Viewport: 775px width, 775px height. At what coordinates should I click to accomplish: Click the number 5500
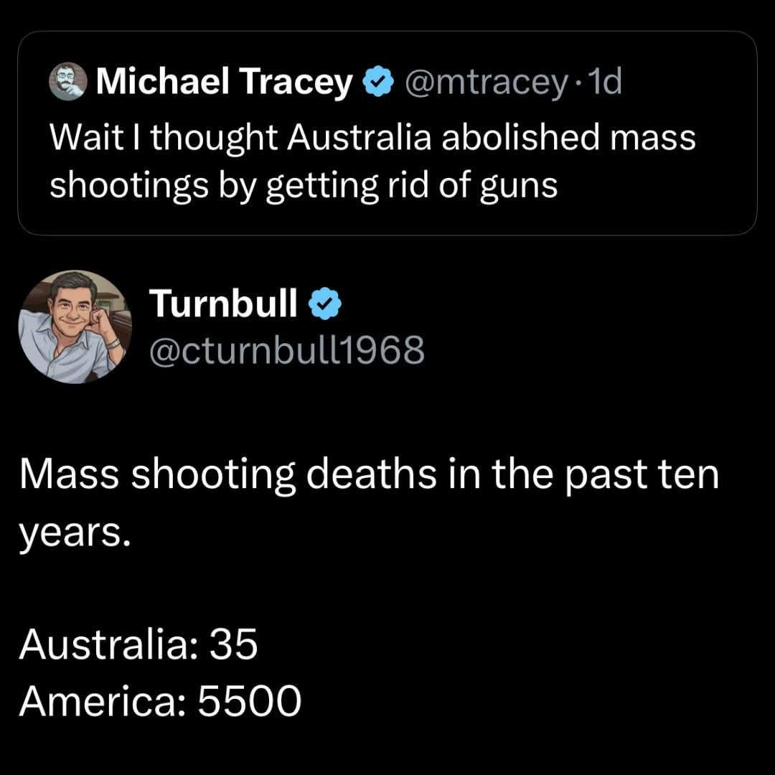tap(249, 701)
